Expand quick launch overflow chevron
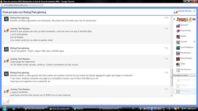 coord(19,108)
